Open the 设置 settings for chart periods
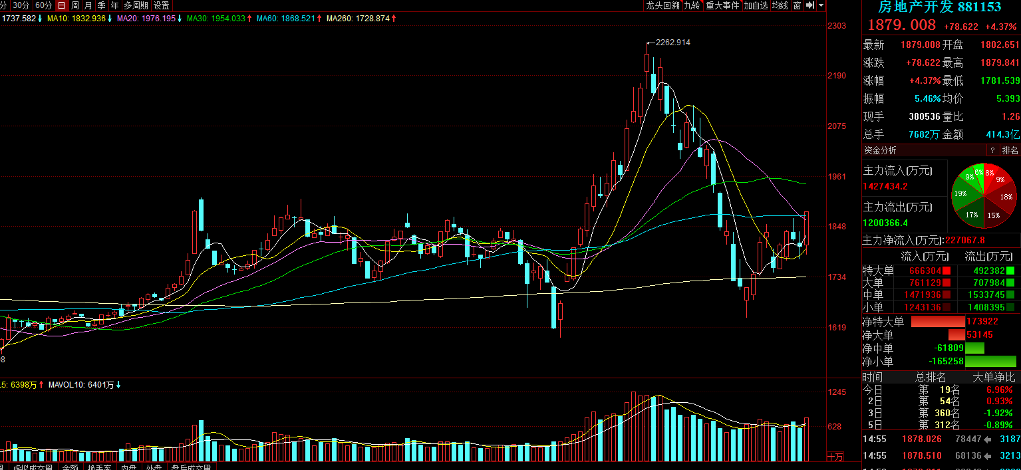This screenshot has height=470, width=1021. coord(162,5)
